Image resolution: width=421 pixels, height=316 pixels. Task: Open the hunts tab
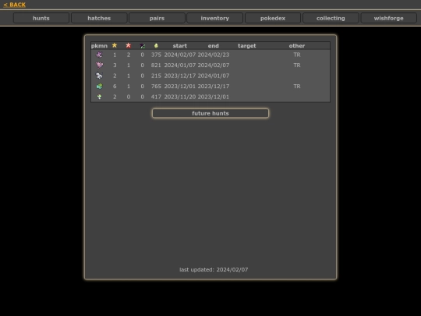coord(41,18)
